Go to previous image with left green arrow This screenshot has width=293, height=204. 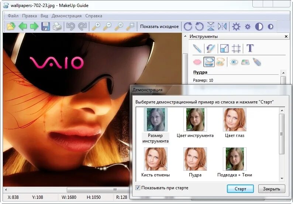point(23,27)
